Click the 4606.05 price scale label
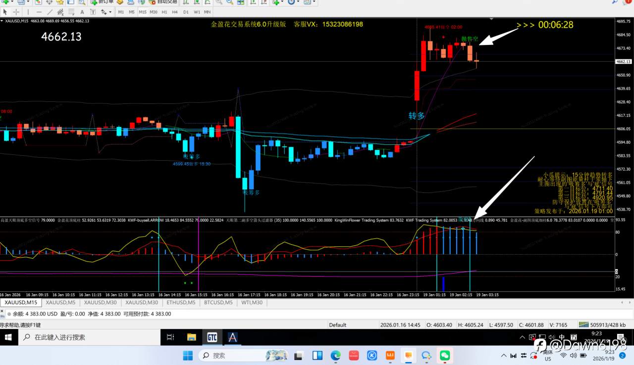The height and width of the screenshot is (365, 634). coord(623,129)
